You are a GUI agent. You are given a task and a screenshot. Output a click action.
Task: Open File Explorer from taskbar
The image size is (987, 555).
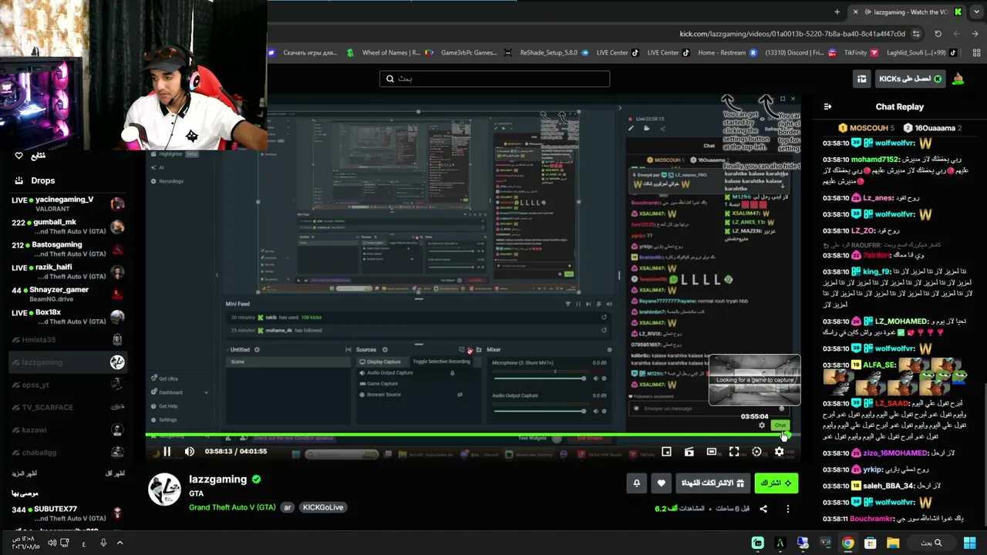892,543
